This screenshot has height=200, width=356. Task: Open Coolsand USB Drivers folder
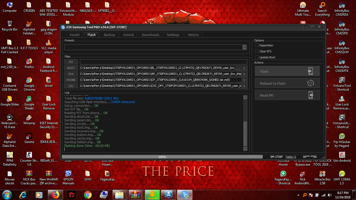pyautogui.click(x=9, y=84)
